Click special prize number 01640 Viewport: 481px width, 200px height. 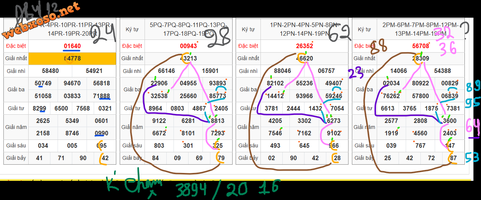[72, 46]
